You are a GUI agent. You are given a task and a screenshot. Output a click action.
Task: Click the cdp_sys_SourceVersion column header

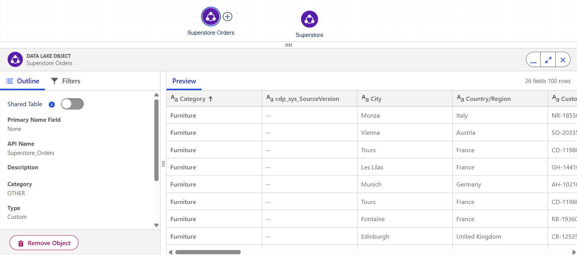309,99
